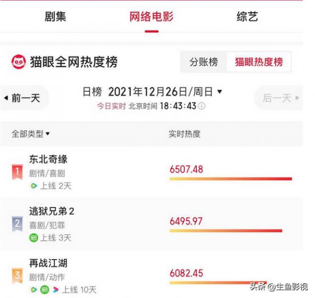Tap the green iQiyi icon under 逃狱兄弟2
Image resolution: width=315 pixels, height=298 pixels.
(34, 238)
